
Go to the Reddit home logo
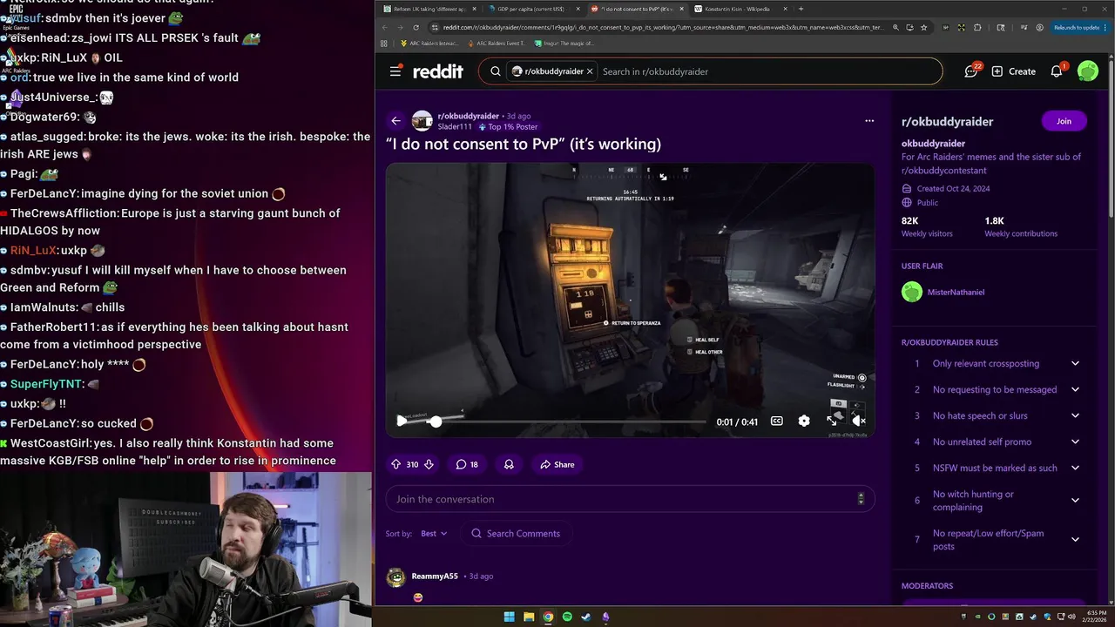coord(438,71)
